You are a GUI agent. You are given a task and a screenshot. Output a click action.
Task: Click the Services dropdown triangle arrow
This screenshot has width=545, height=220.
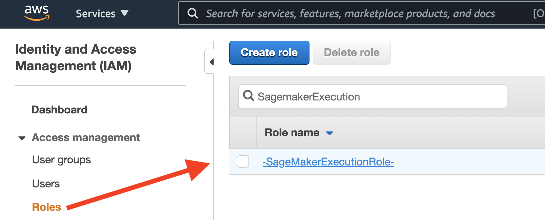point(125,13)
